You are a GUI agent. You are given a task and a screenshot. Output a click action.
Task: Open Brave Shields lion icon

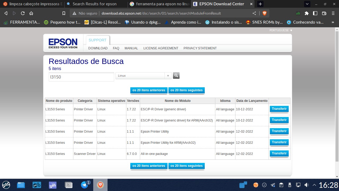point(264,13)
